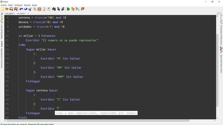
Task: Click the text "El numero no se puede representar"
Action: coord(70,40)
